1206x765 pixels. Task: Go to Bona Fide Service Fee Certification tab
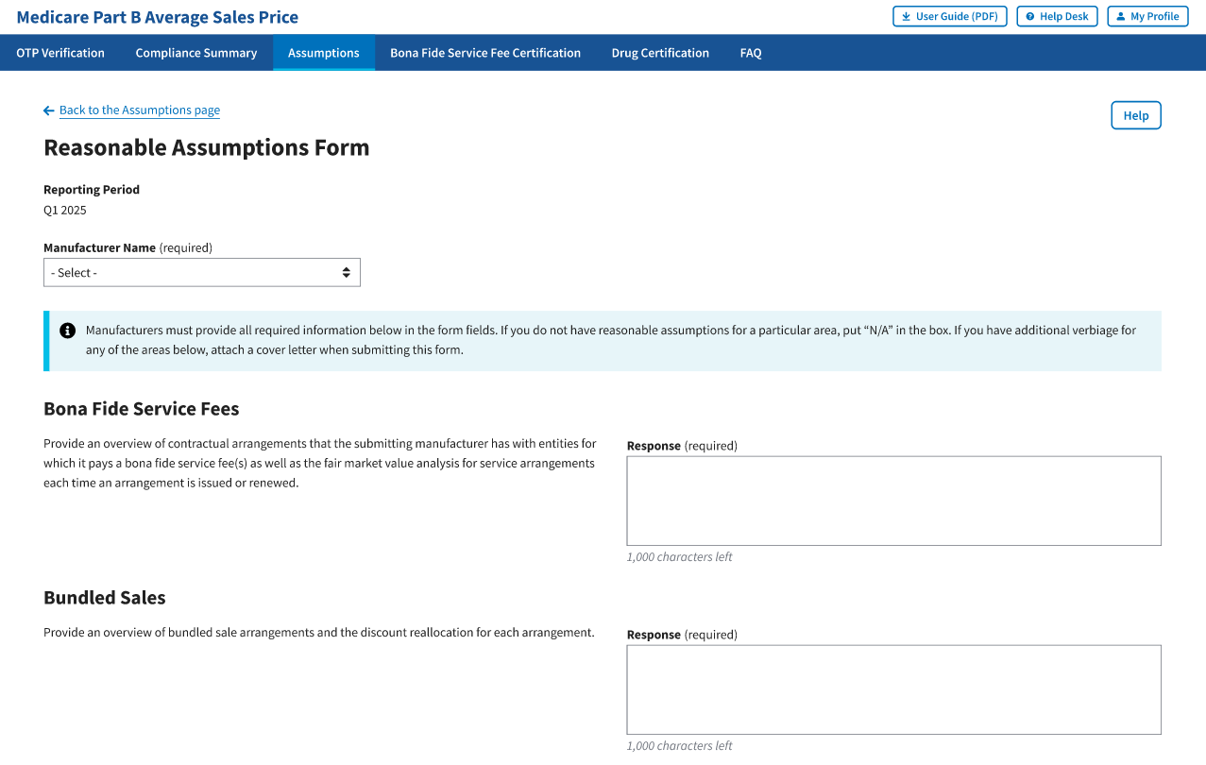click(x=485, y=53)
